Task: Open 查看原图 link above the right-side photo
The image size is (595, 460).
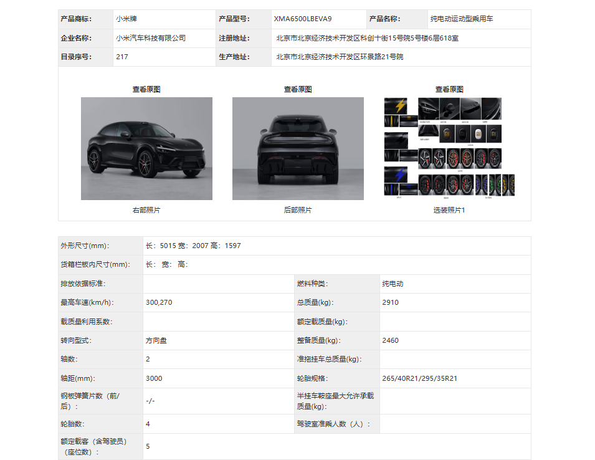Action: click(x=146, y=89)
